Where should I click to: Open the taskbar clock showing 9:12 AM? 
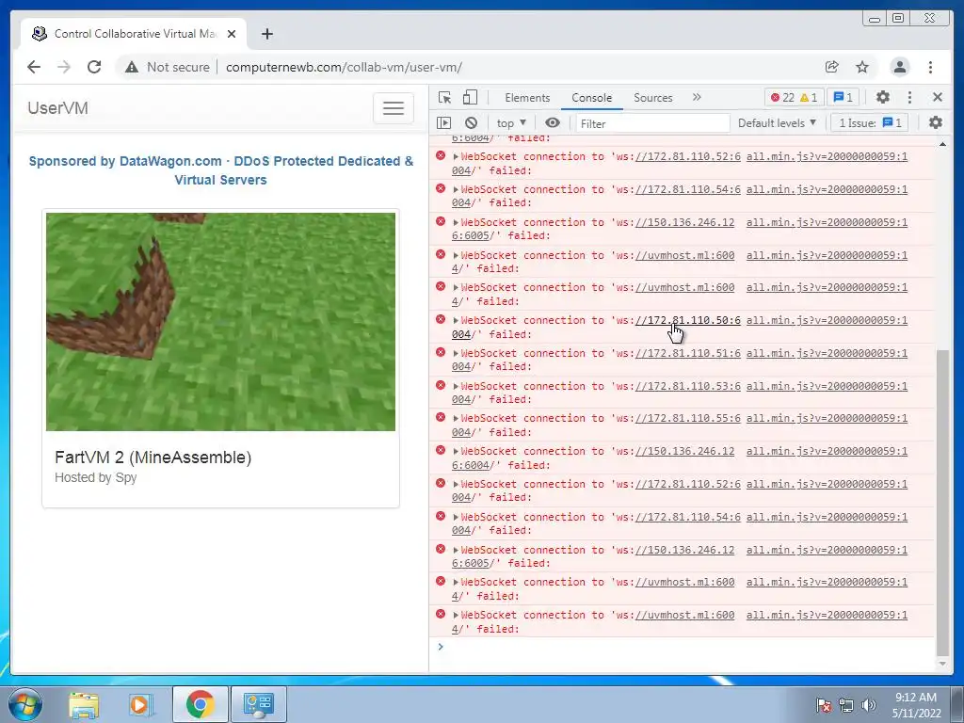[x=916, y=705]
